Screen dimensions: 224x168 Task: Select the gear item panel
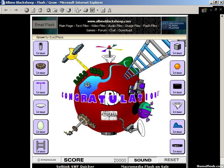(41, 68)
